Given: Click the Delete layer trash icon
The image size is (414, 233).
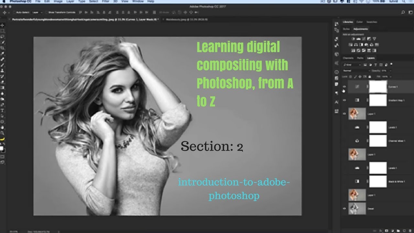Looking at the screenshot, I should point(409,230).
